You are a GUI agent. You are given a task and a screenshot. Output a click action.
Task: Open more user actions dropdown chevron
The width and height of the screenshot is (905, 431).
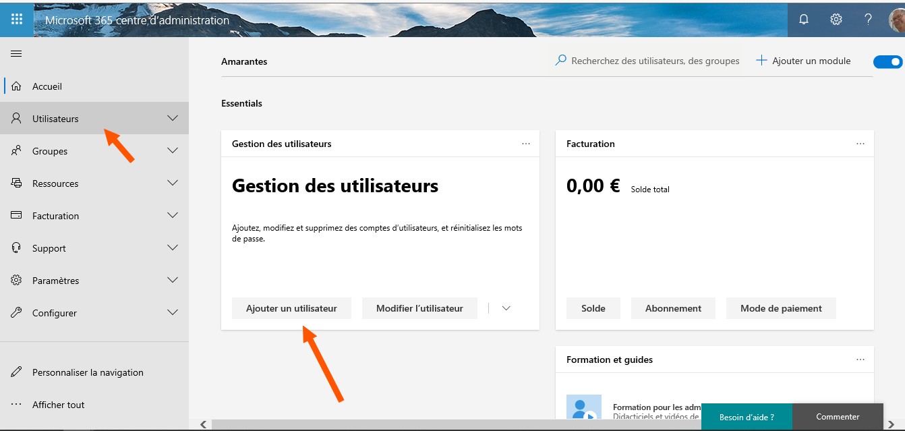pyautogui.click(x=506, y=308)
